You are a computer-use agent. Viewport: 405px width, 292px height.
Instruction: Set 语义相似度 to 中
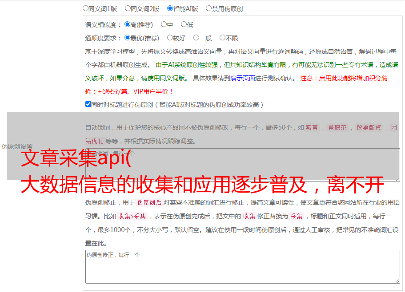(164, 24)
